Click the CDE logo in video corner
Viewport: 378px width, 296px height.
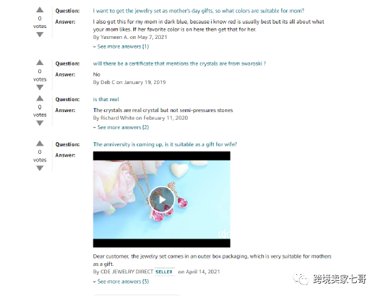click(x=224, y=234)
